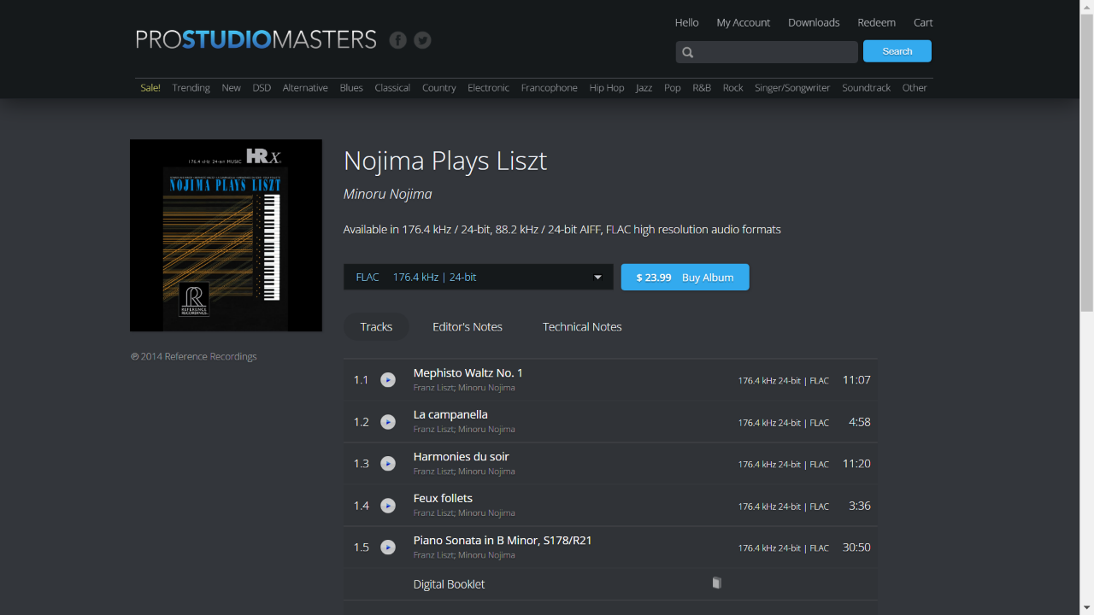Click the blue Search button

pyautogui.click(x=897, y=51)
